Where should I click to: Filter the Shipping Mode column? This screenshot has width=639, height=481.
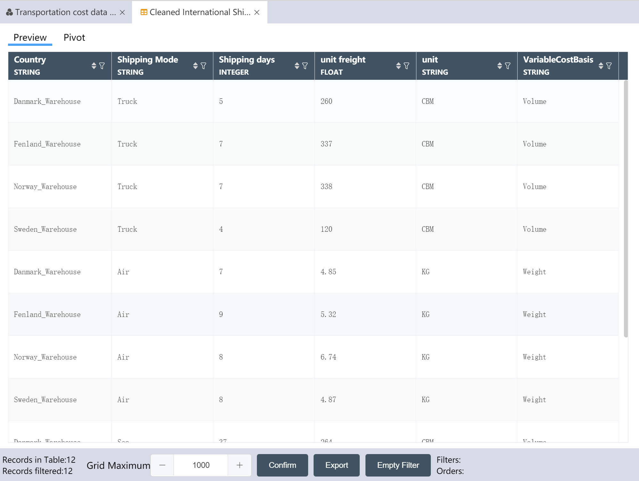pos(203,66)
